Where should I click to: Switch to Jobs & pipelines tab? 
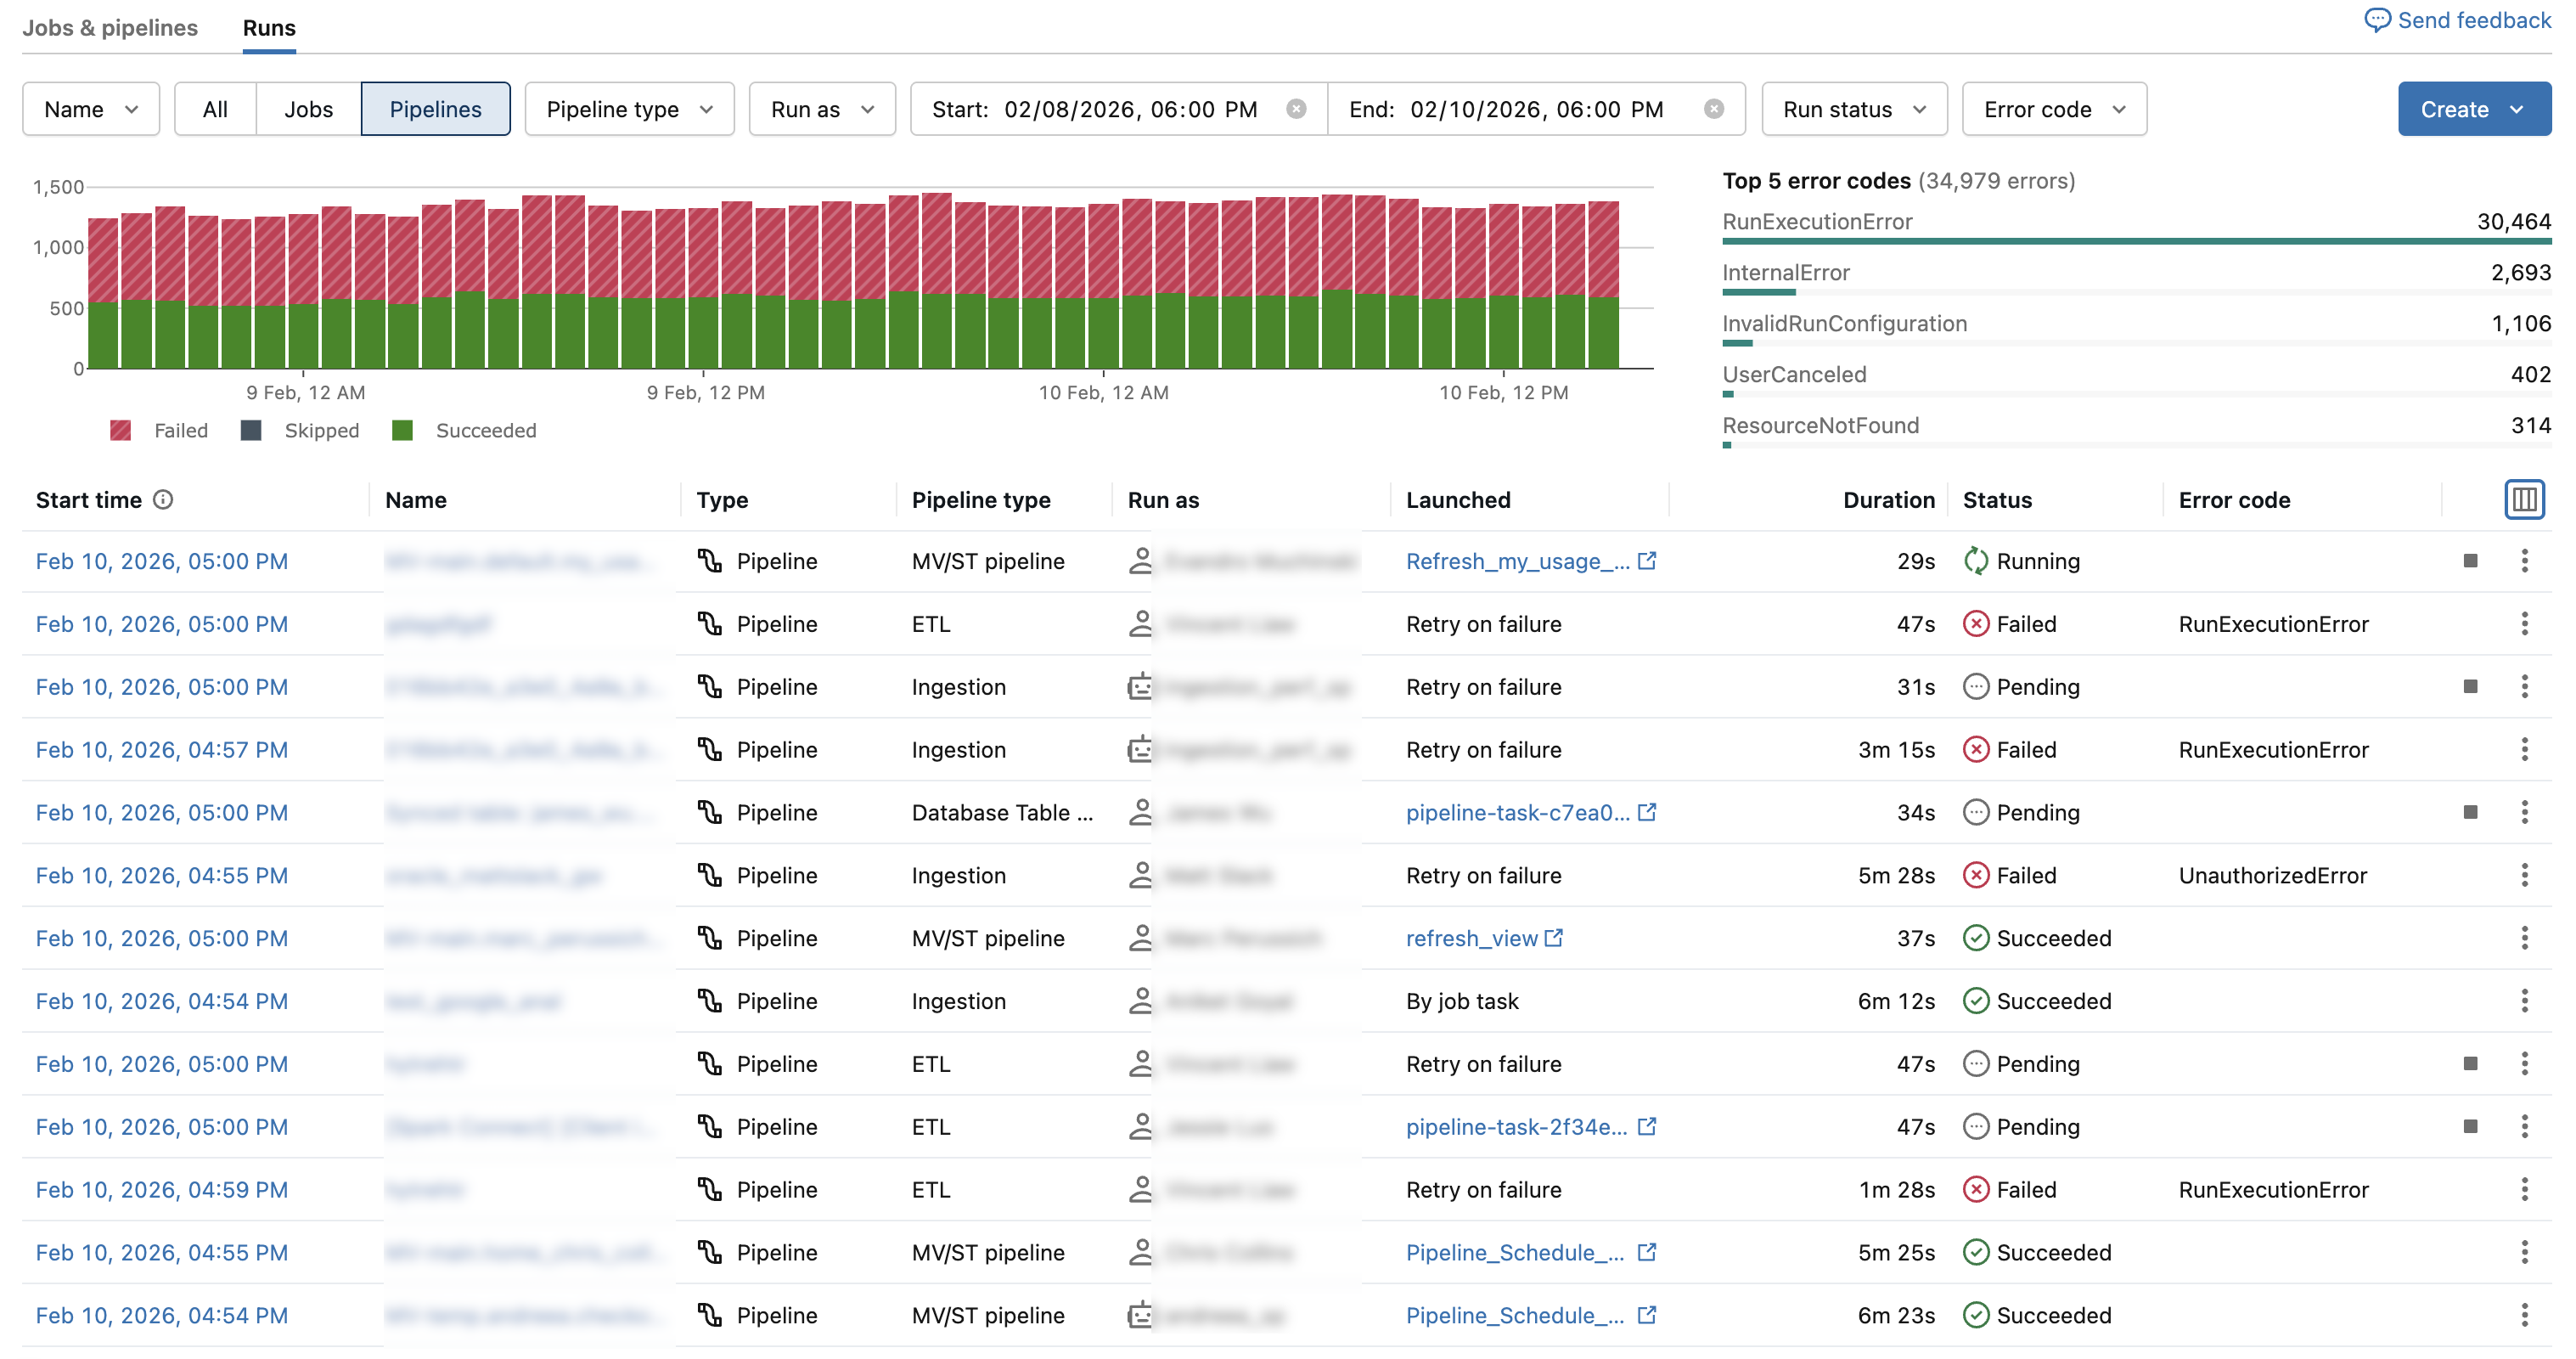110,28
